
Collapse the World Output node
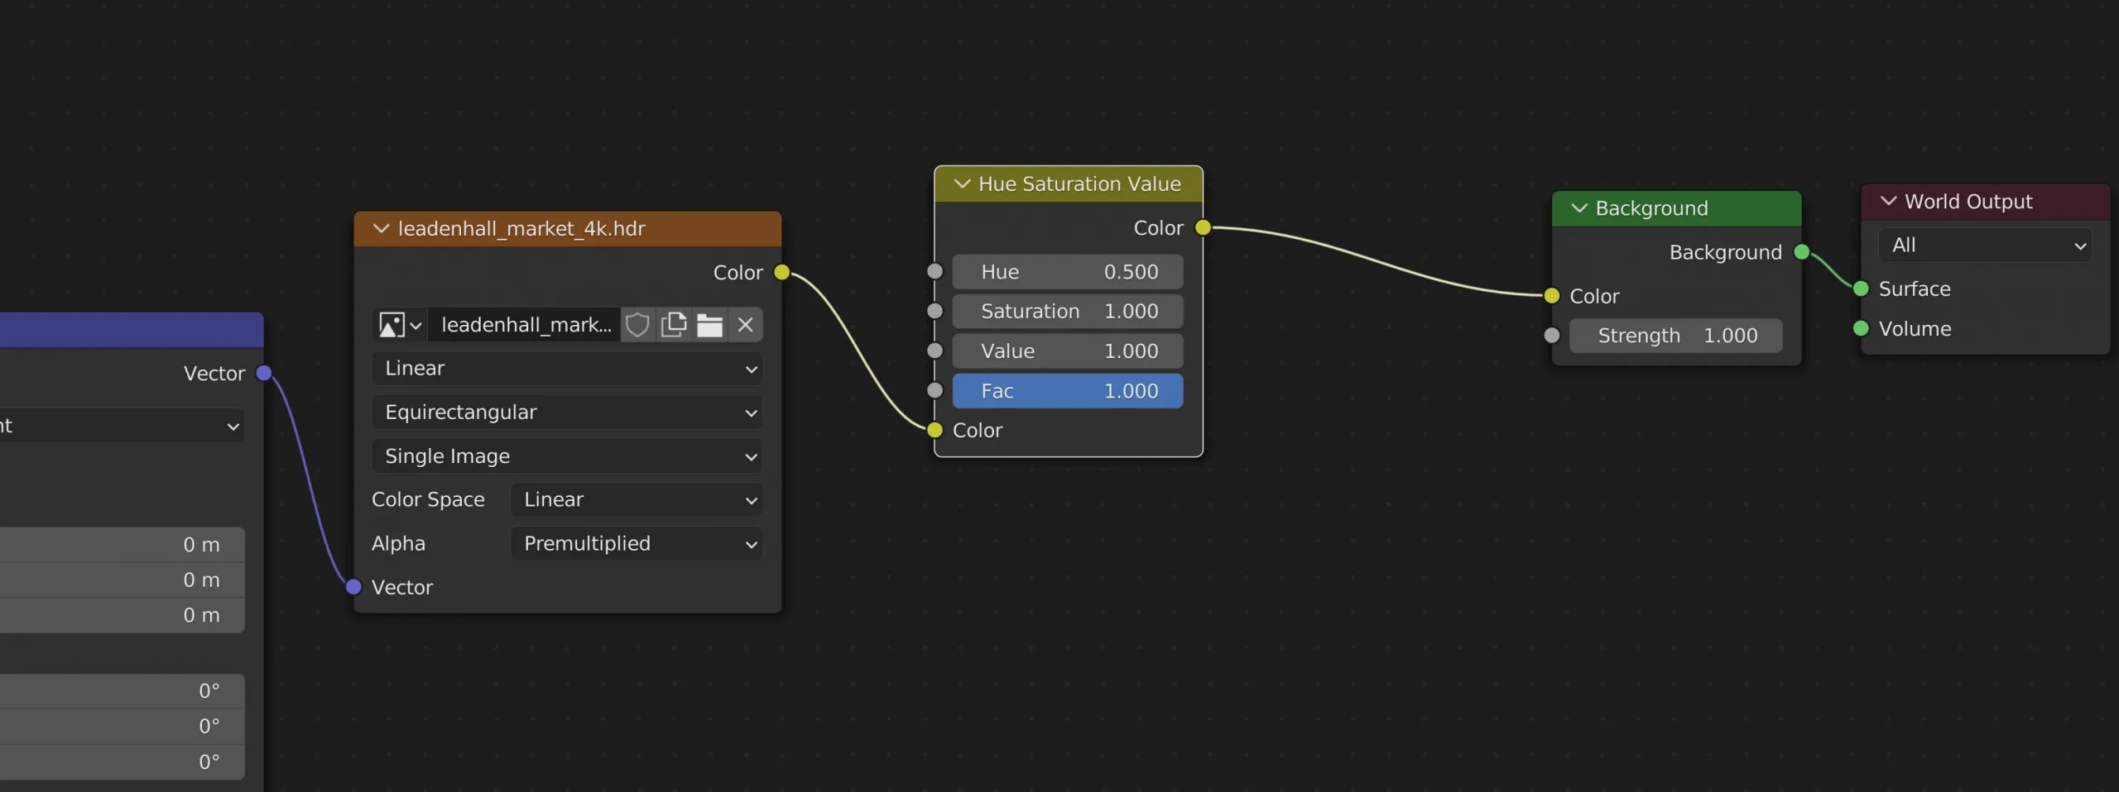1888,201
